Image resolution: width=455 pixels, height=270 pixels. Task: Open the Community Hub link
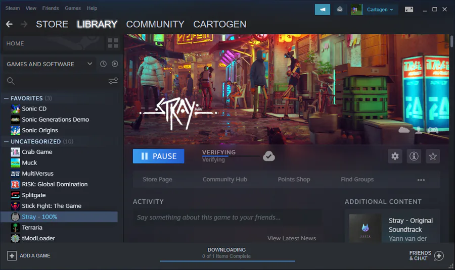(x=225, y=180)
